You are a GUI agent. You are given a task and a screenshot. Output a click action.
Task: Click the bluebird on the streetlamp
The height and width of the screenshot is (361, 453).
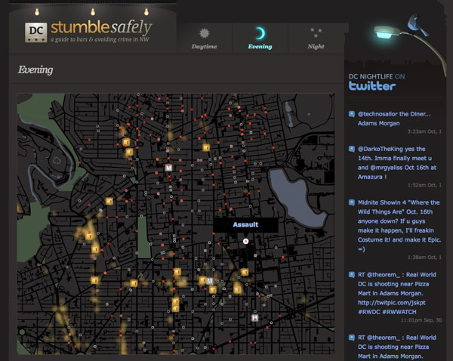[x=417, y=25]
